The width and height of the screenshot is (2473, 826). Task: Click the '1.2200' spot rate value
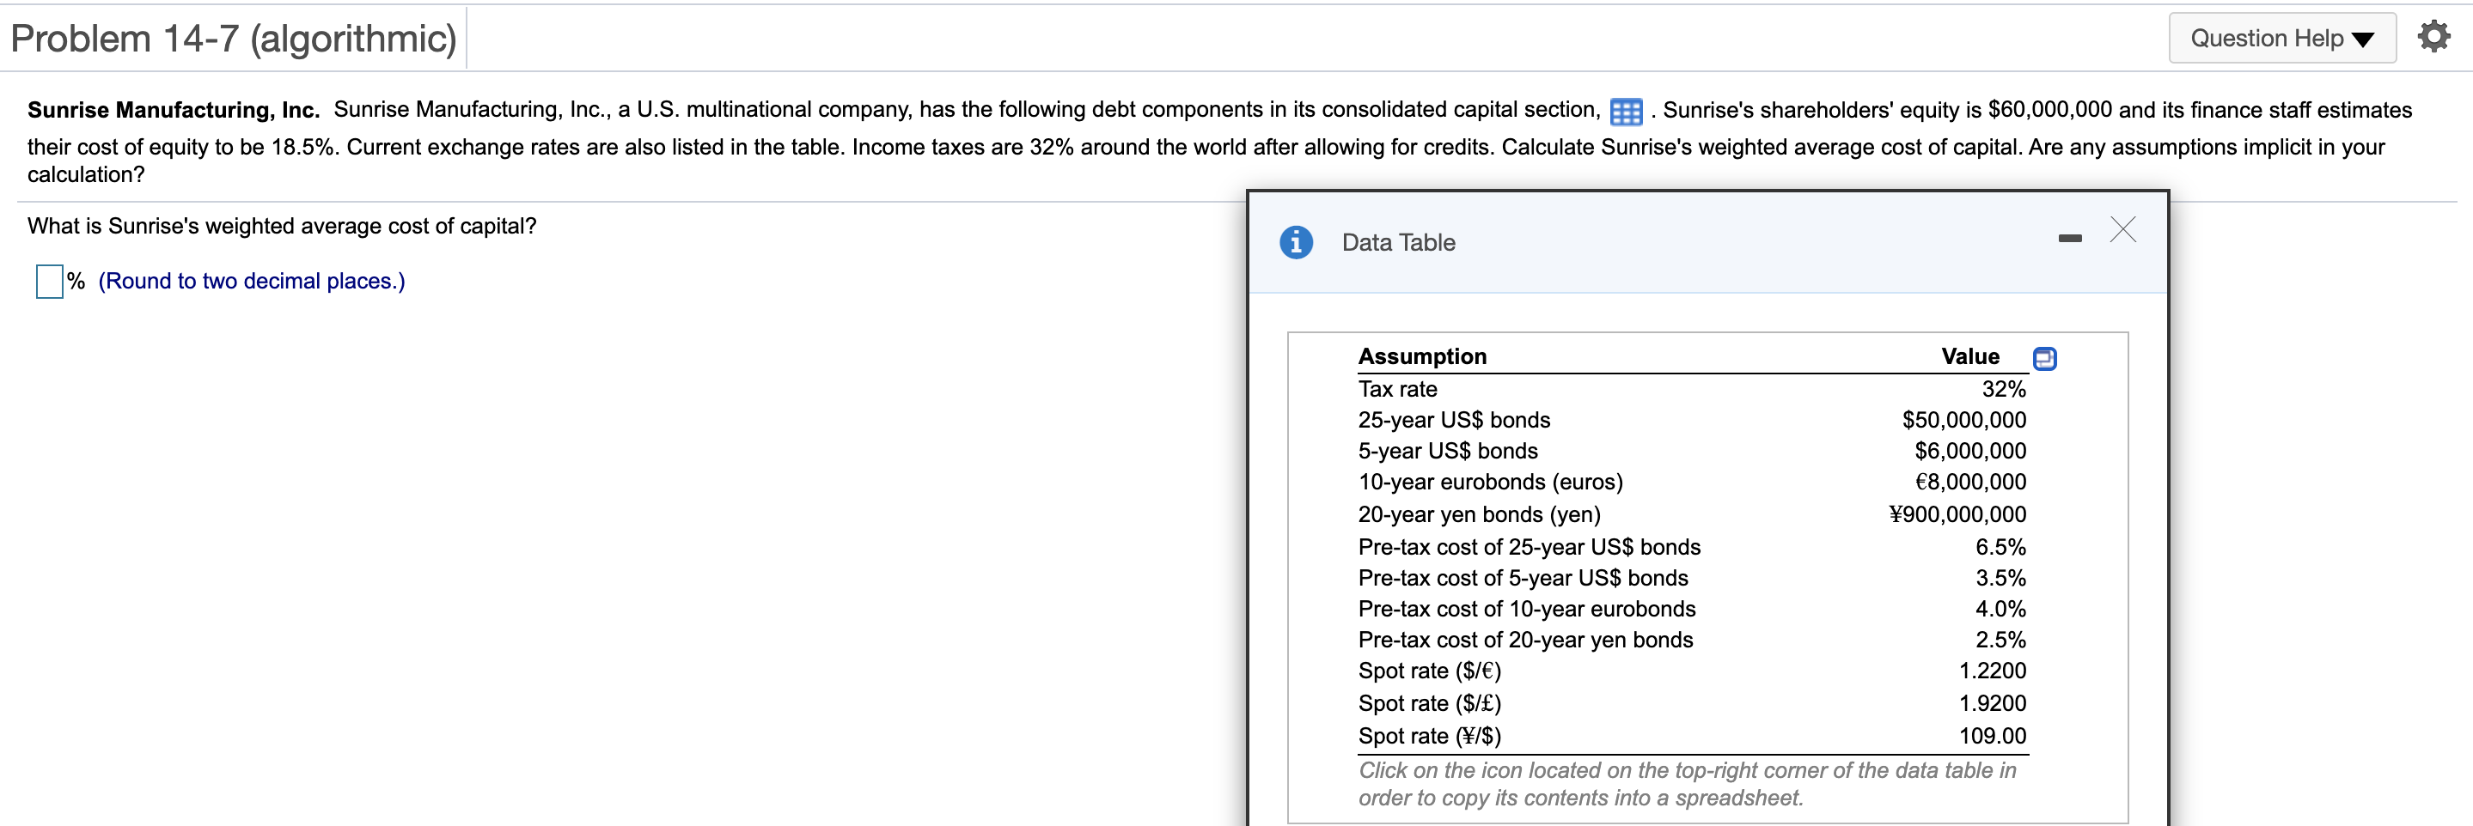1992,670
